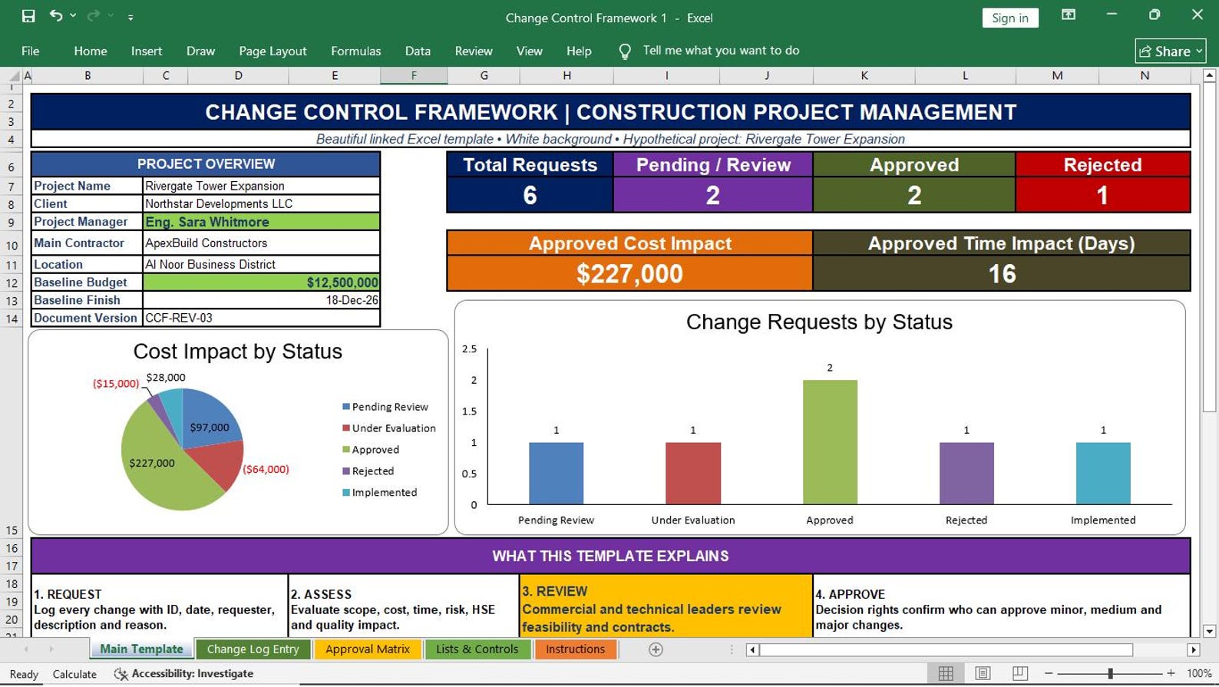
Task: Click the CCF-REV-03 document version cell
Action: [261, 318]
